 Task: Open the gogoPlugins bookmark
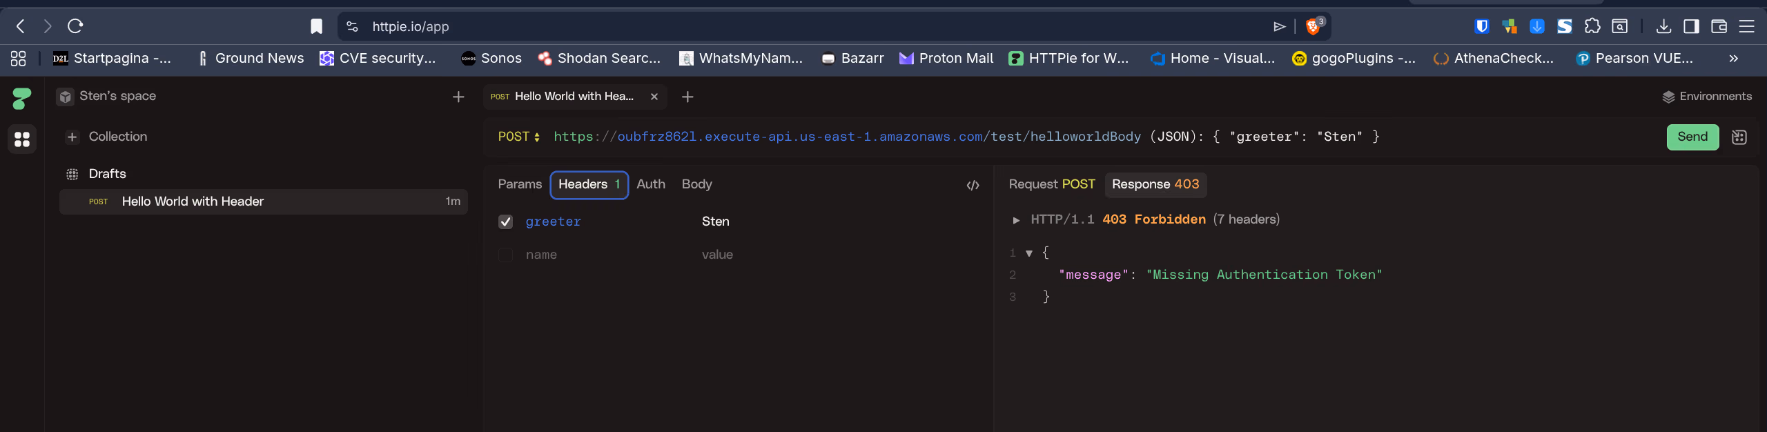tap(1354, 59)
